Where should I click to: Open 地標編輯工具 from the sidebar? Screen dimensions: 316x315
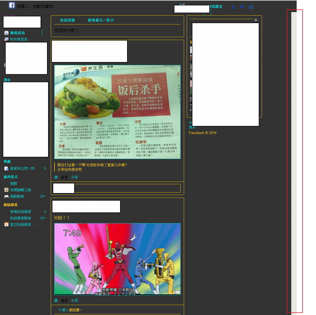click(20, 190)
